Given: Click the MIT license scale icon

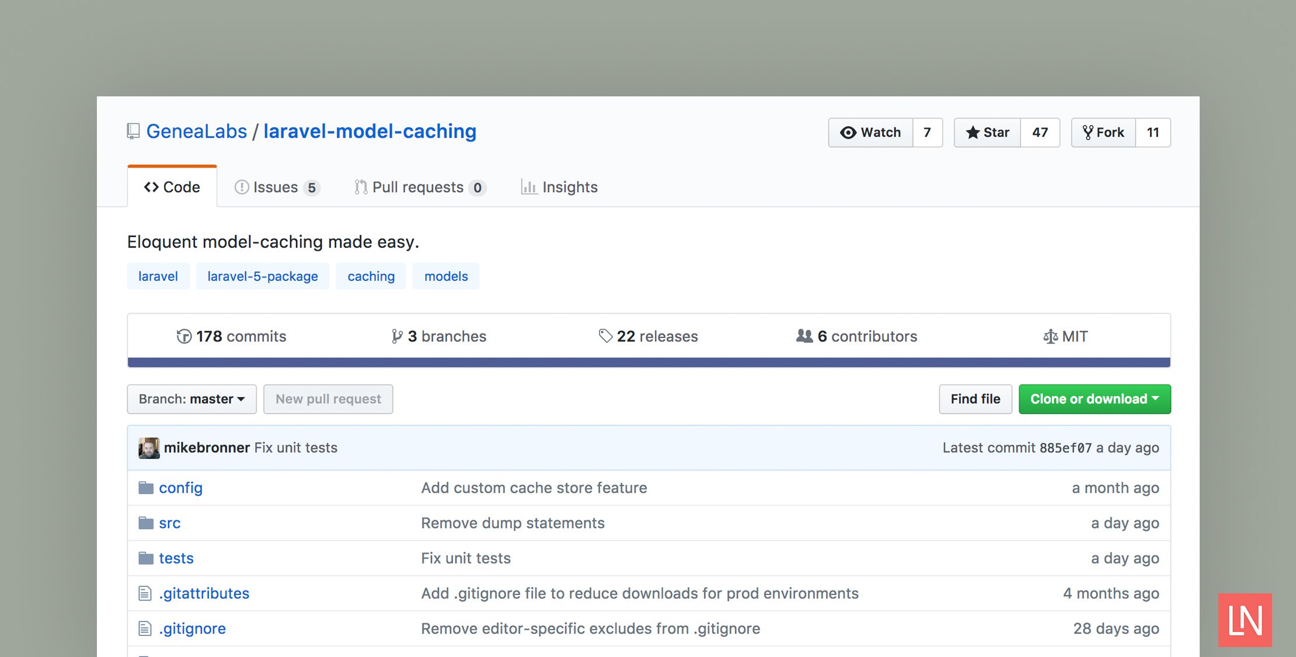Looking at the screenshot, I should [x=1048, y=335].
